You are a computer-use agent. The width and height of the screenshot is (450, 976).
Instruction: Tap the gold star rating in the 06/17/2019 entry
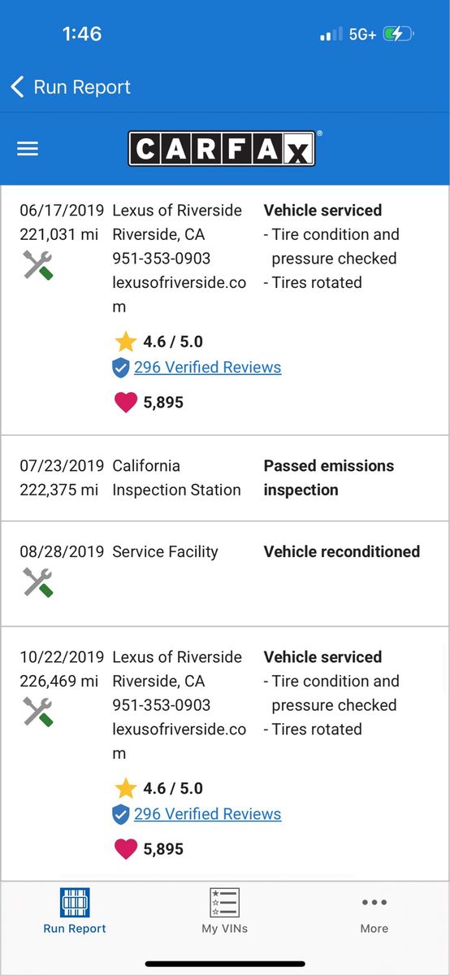tap(124, 341)
